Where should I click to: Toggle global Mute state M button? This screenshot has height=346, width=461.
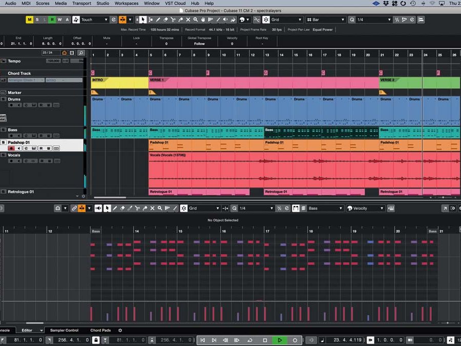click(x=29, y=19)
